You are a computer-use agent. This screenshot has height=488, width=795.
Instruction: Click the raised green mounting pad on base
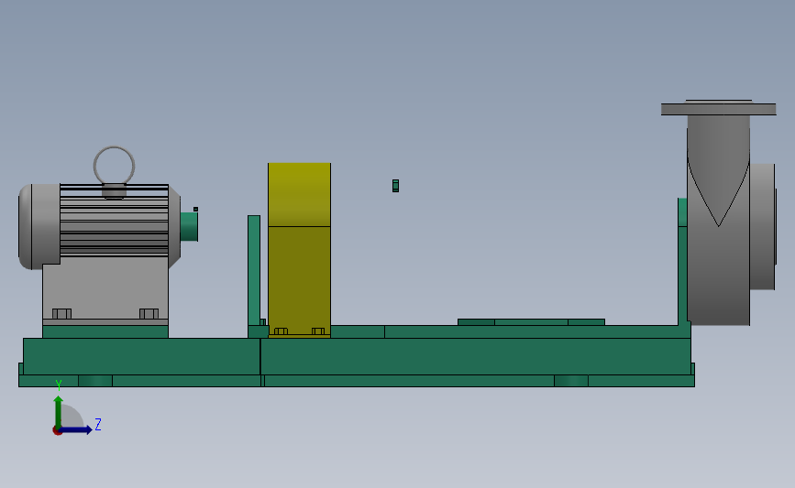tap(531, 322)
